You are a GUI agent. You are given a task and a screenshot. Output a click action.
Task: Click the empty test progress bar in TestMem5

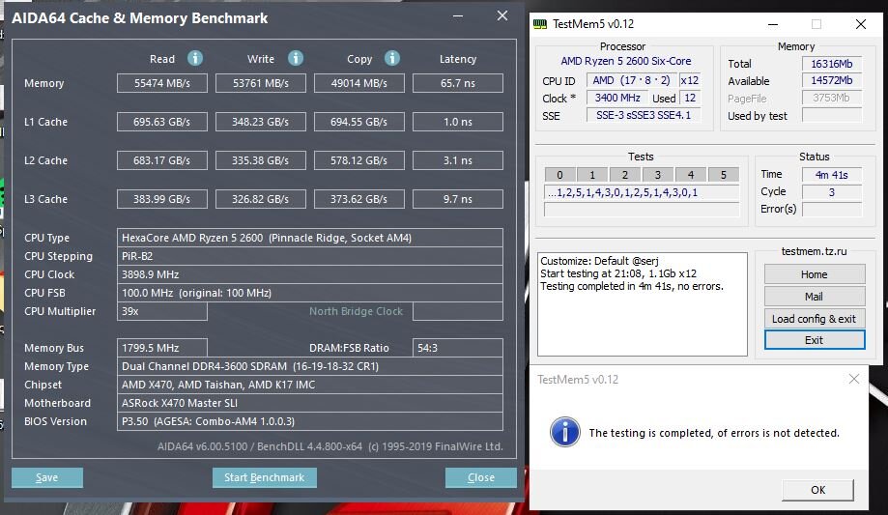[642, 210]
